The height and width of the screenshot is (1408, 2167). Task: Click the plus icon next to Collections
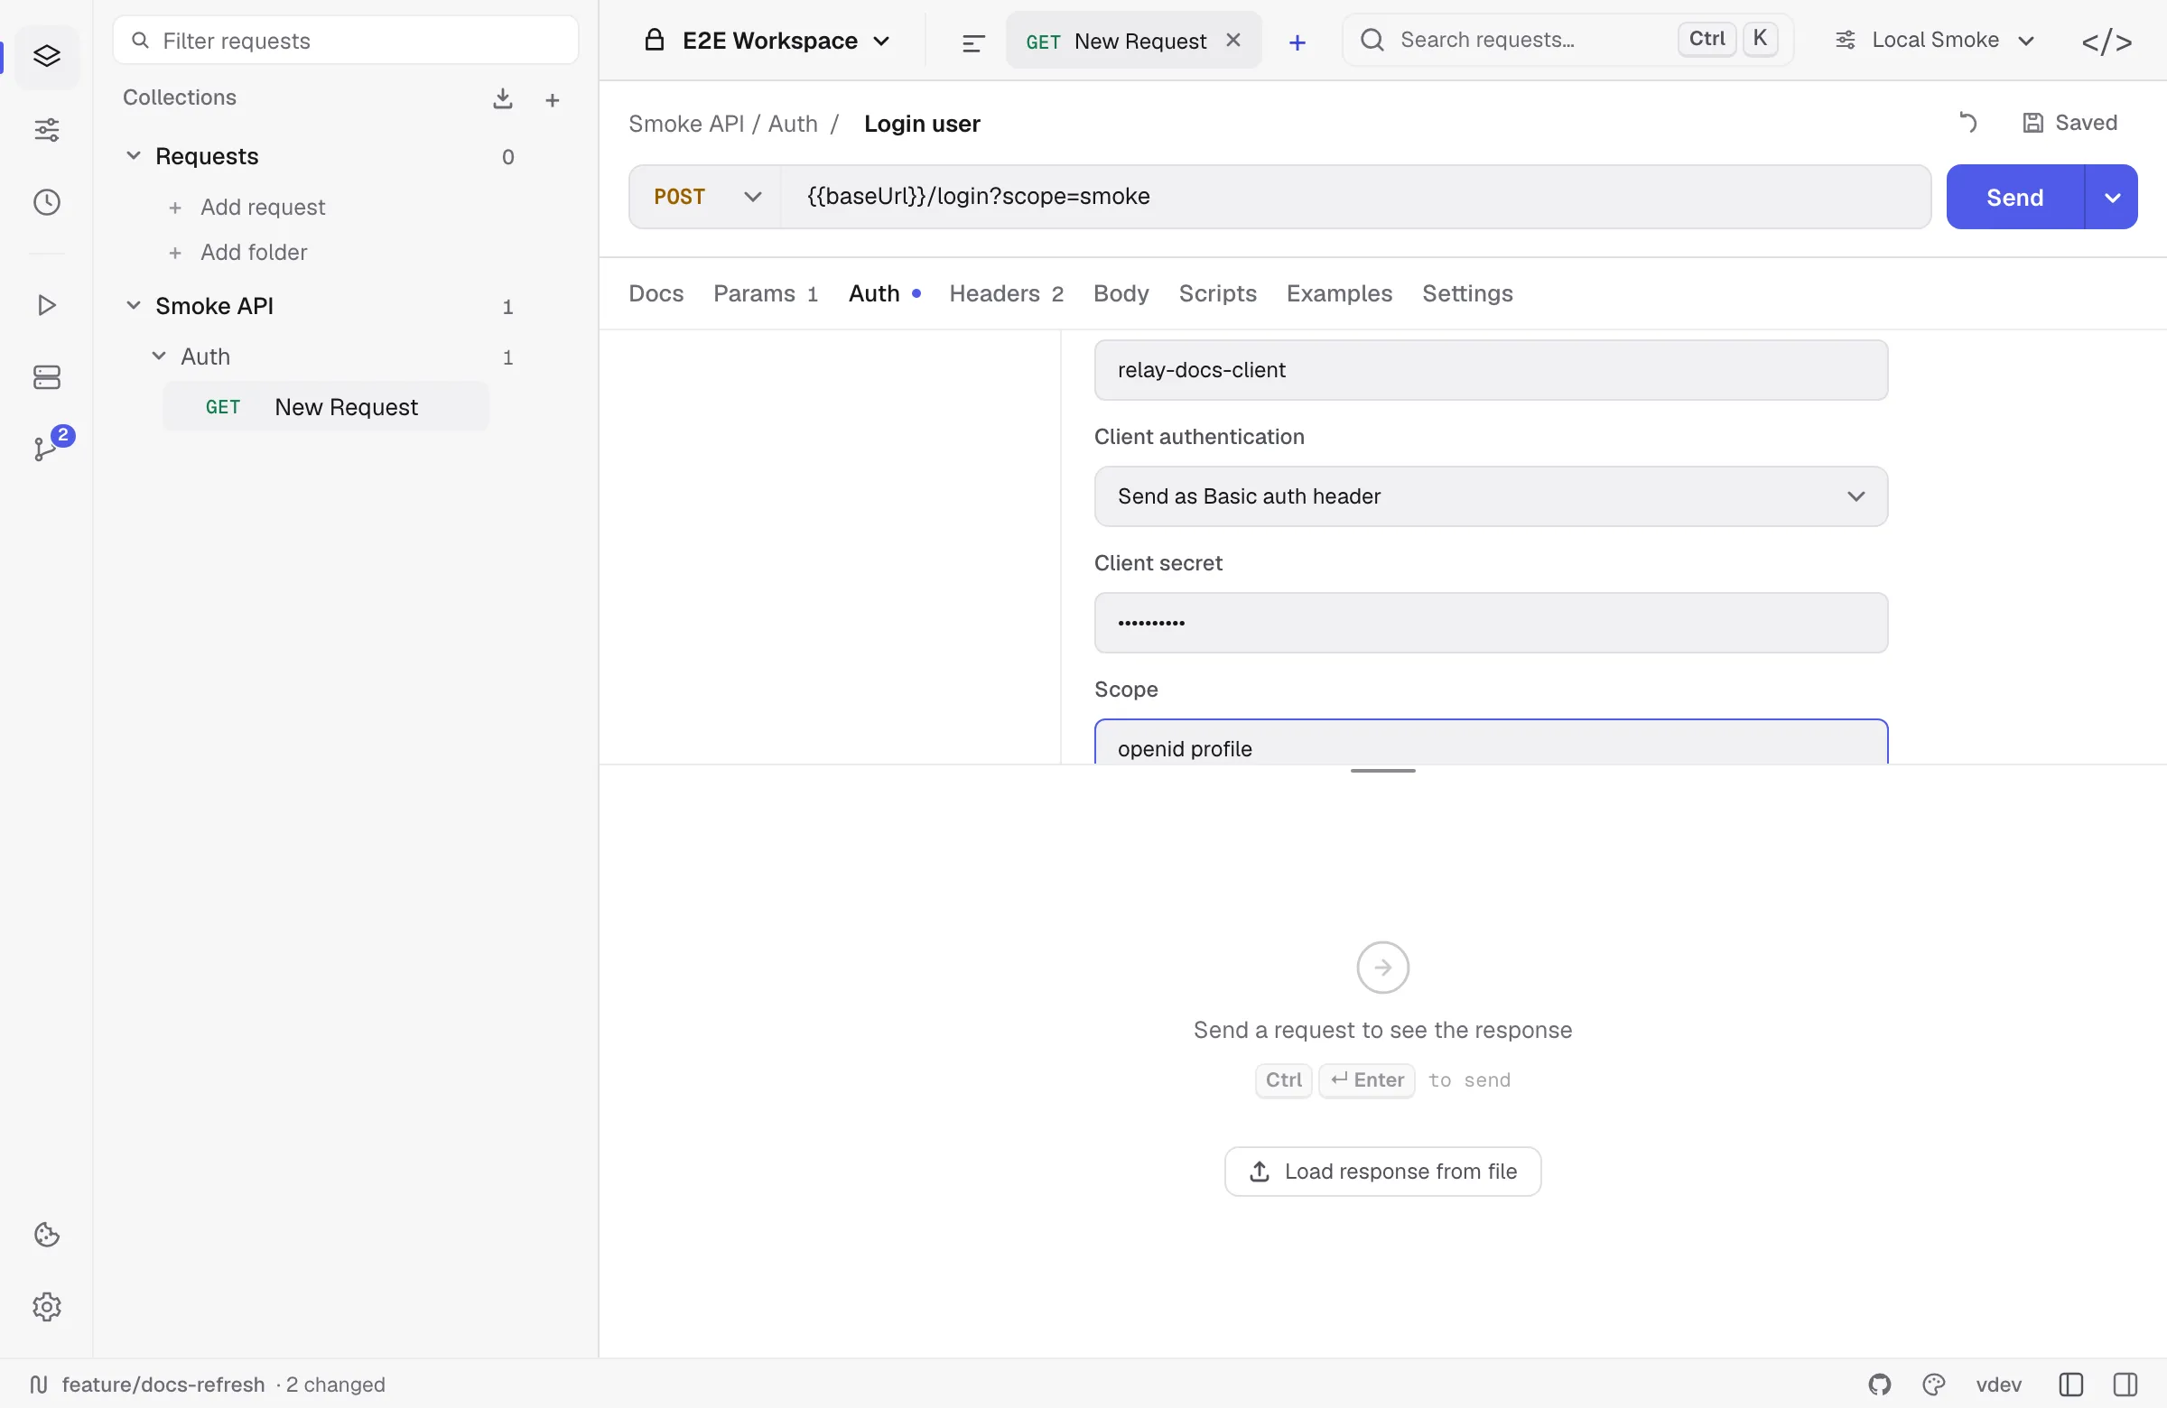pyautogui.click(x=552, y=100)
